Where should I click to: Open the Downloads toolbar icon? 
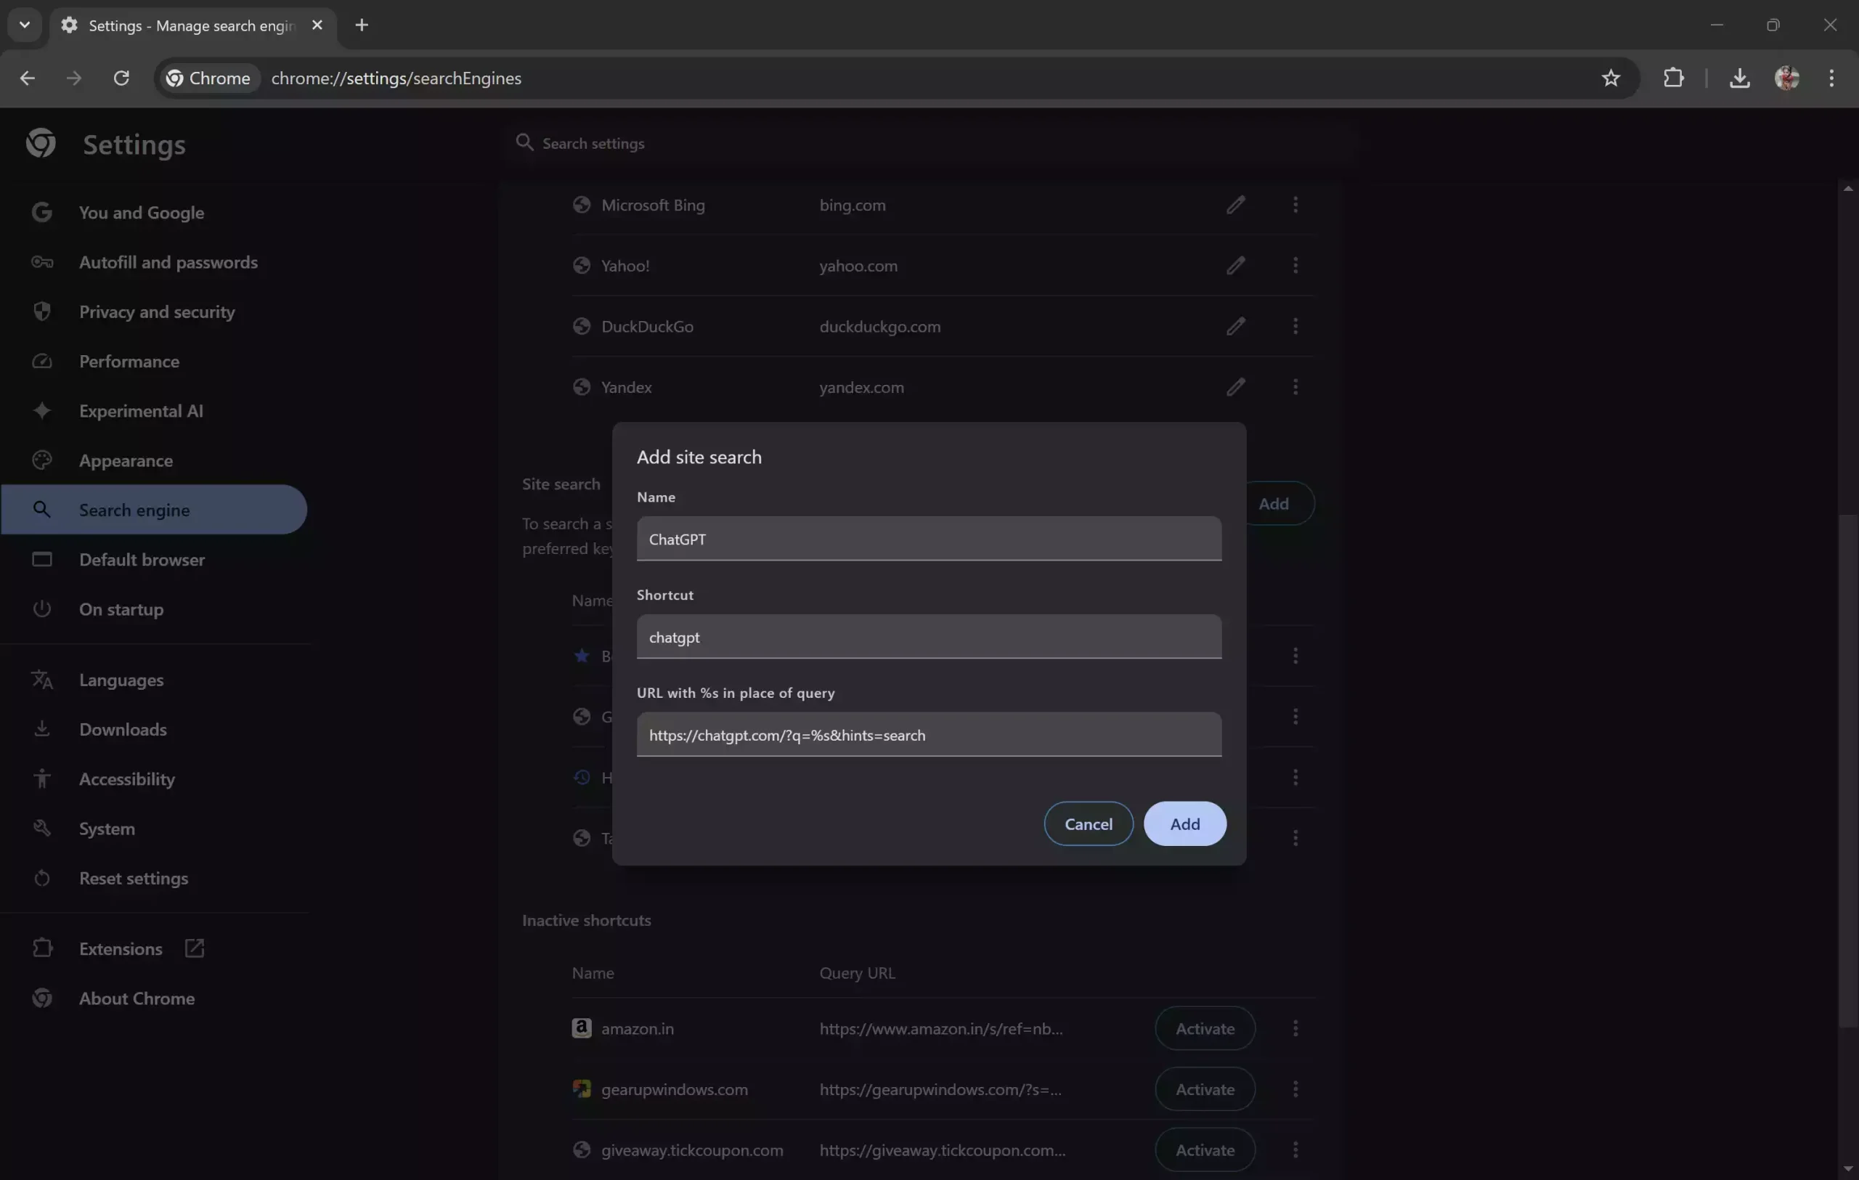point(1739,78)
